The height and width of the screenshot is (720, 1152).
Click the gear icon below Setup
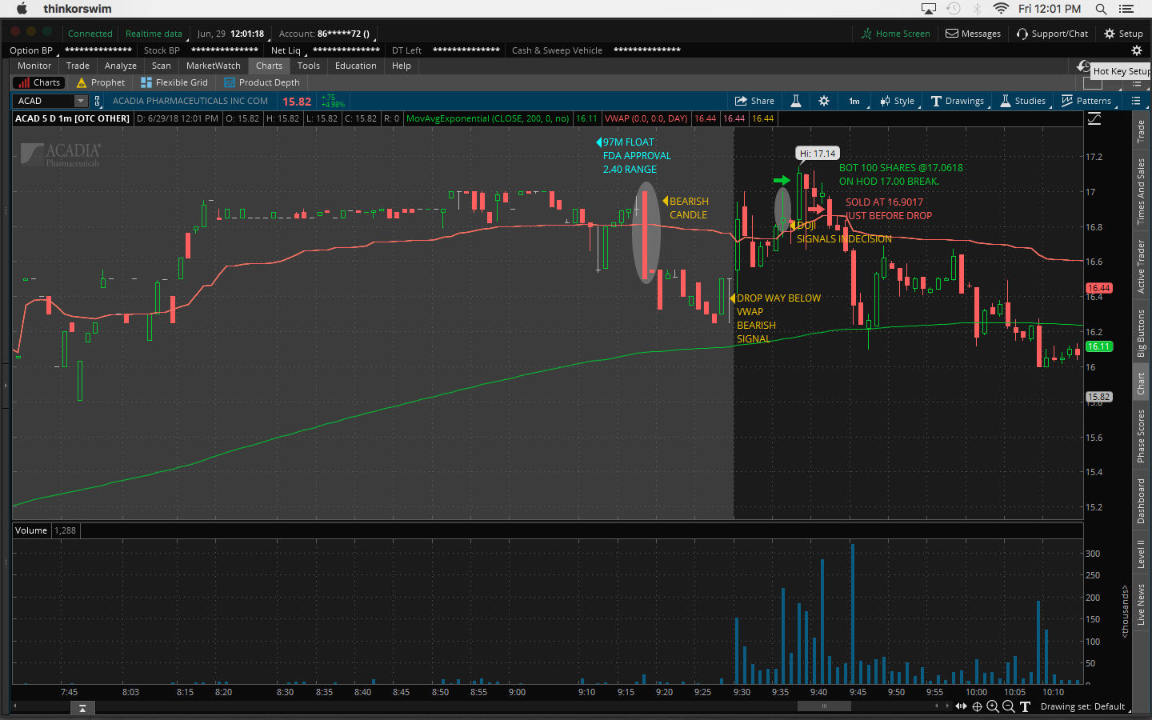(1136, 50)
